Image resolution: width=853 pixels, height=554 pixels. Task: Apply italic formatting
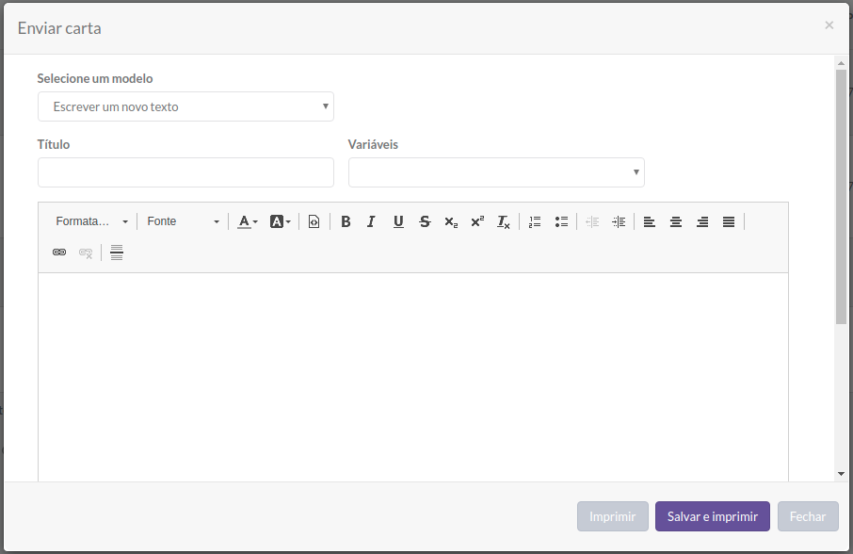coord(372,221)
